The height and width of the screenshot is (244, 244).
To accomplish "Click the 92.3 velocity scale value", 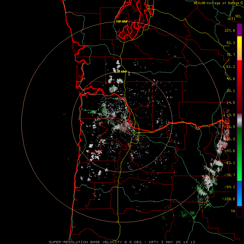I will 231,43.
